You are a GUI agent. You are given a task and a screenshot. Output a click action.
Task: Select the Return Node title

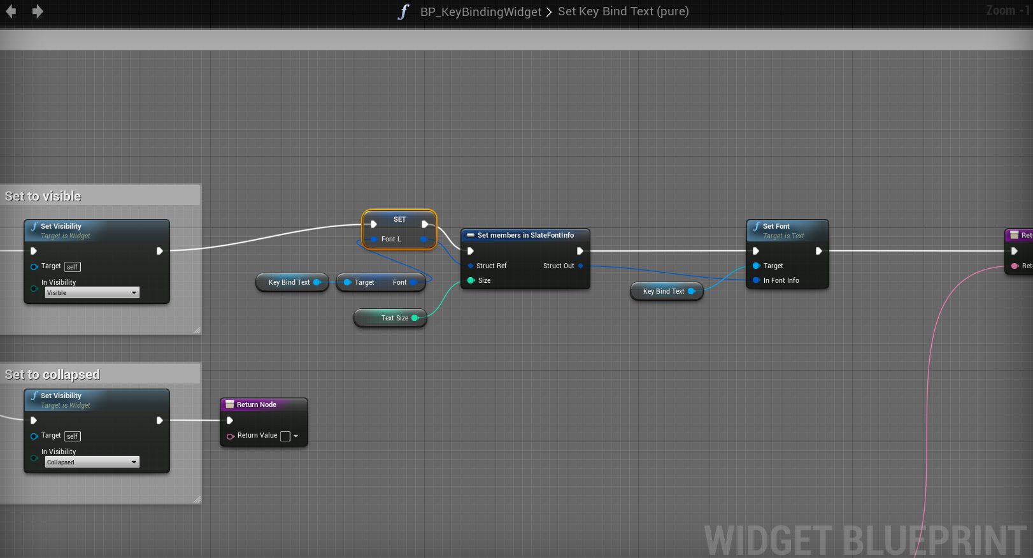(257, 404)
